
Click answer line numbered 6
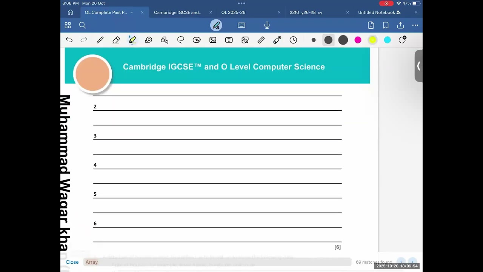(x=217, y=224)
